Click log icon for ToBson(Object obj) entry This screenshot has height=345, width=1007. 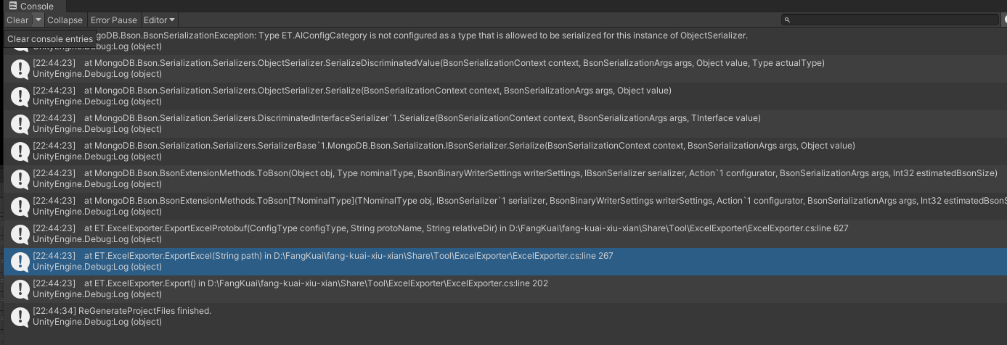(x=20, y=179)
